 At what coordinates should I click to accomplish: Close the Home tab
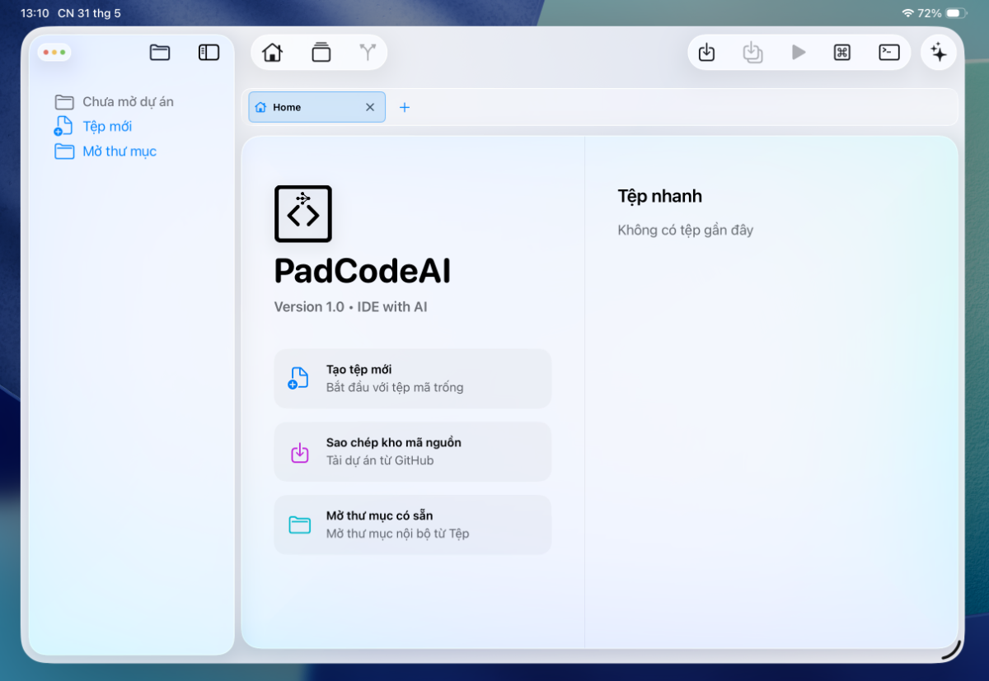[370, 107]
